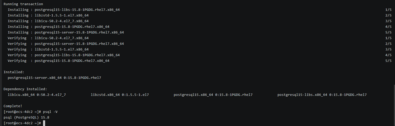Click the 'Running transaction' line

[x=23, y=4]
